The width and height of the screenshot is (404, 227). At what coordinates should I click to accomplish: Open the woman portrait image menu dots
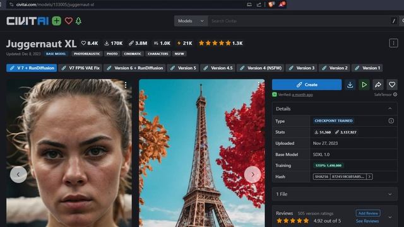pos(126,85)
